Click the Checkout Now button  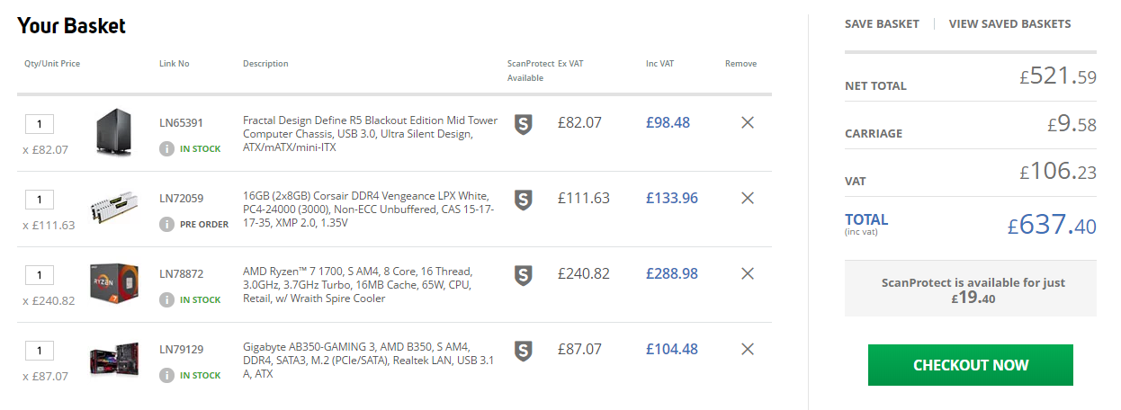coord(971,365)
